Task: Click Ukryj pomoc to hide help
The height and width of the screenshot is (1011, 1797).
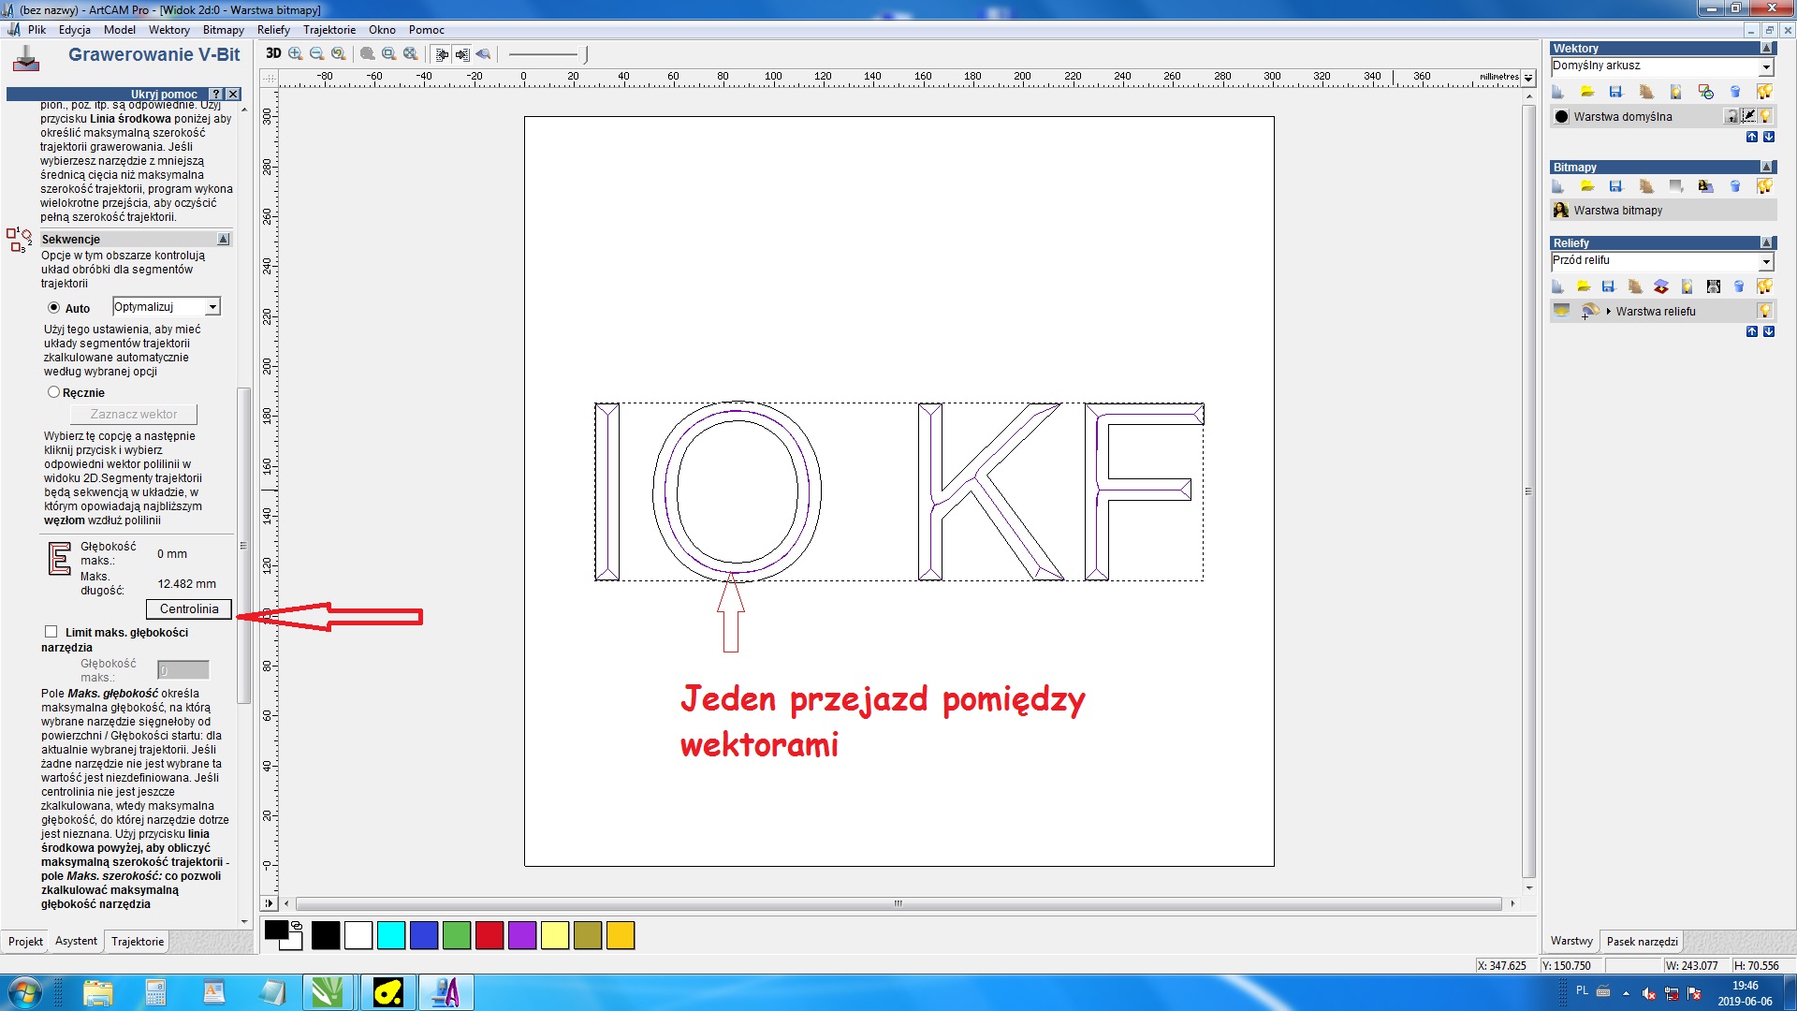Action: tap(164, 94)
